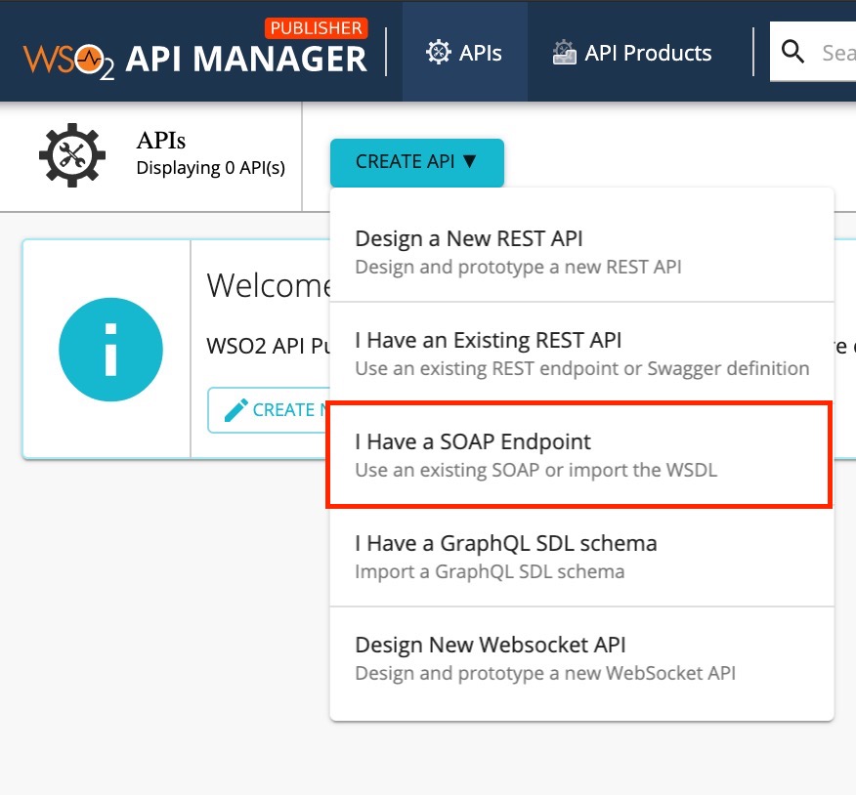Screen dimensions: 856x795
Task: Click the gear icon next to APIs navigation
Action: (439, 52)
